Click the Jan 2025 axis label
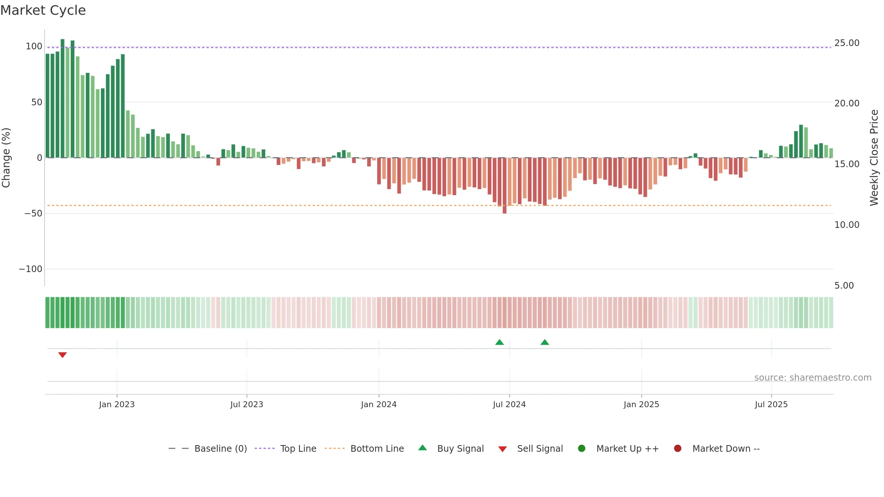This screenshot has height=497, width=884. pos(641,405)
